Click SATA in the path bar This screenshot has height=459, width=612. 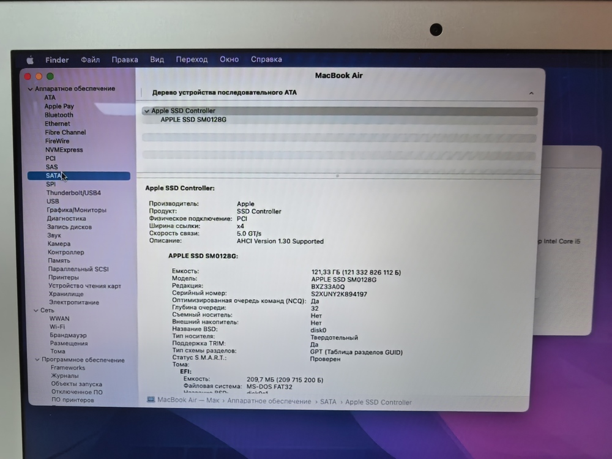click(x=328, y=401)
